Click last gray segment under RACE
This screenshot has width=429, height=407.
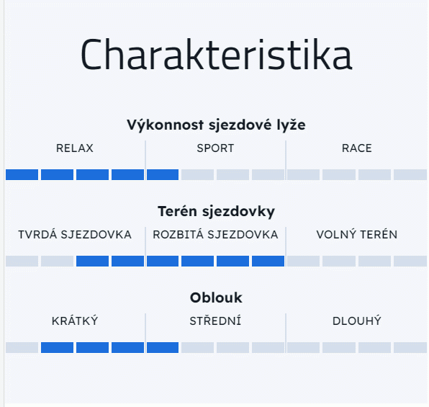tap(410, 175)
